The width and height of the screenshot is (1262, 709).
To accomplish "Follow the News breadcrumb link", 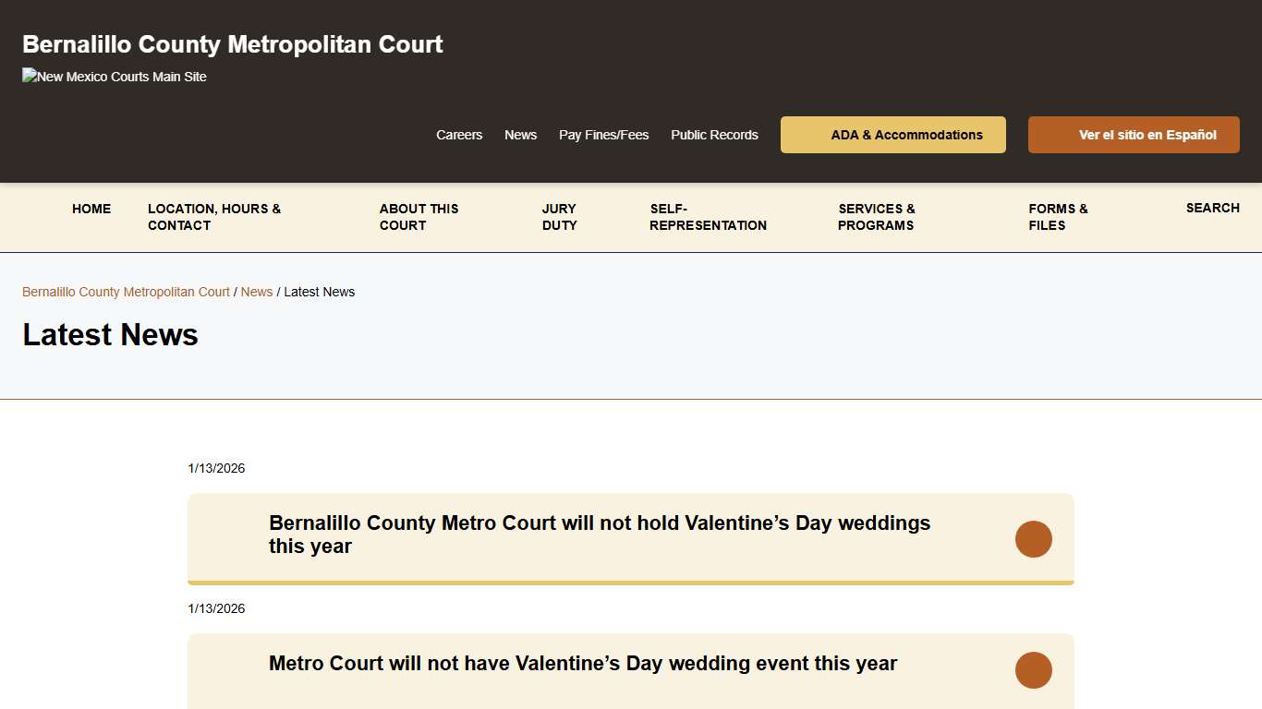I will click(257, 292).
